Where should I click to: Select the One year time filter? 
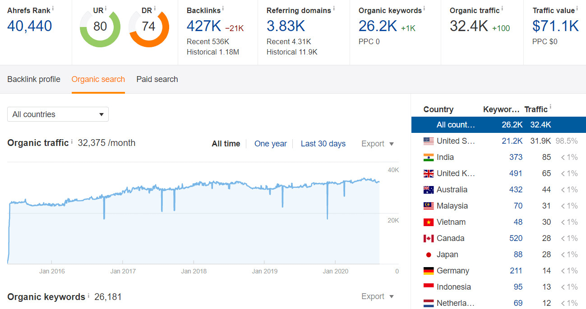coord(271,143)
